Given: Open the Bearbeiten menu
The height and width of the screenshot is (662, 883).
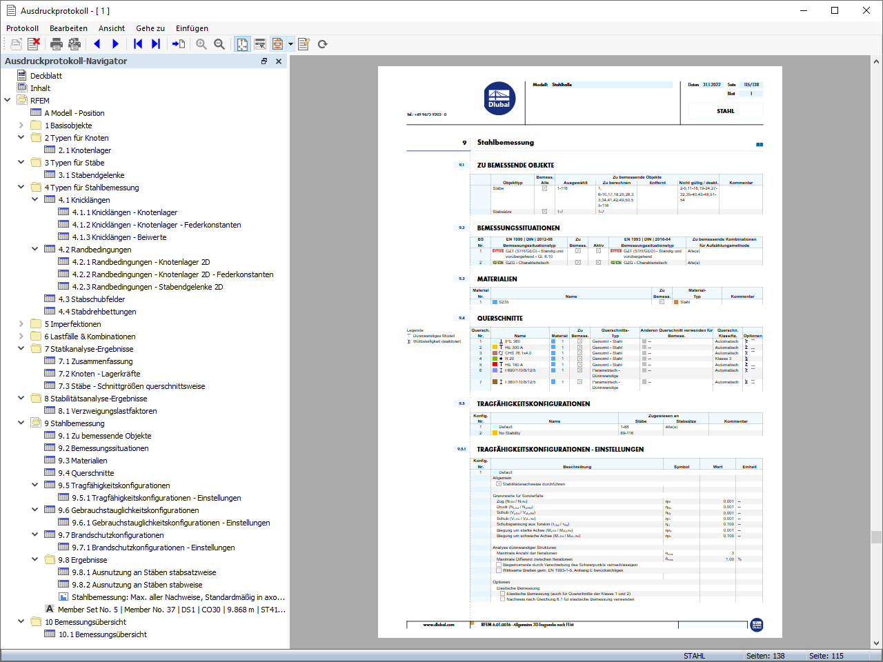Looking at the screenshot, I should coord(68,28).
